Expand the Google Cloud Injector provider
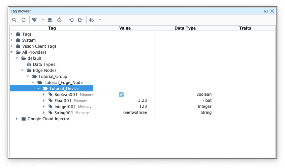This screenshot has width=285, height=168. point(17,119)
